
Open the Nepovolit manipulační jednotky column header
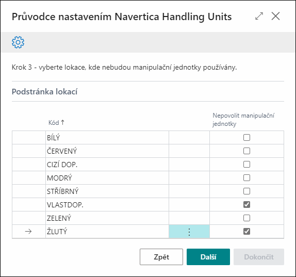click(243, 120)
